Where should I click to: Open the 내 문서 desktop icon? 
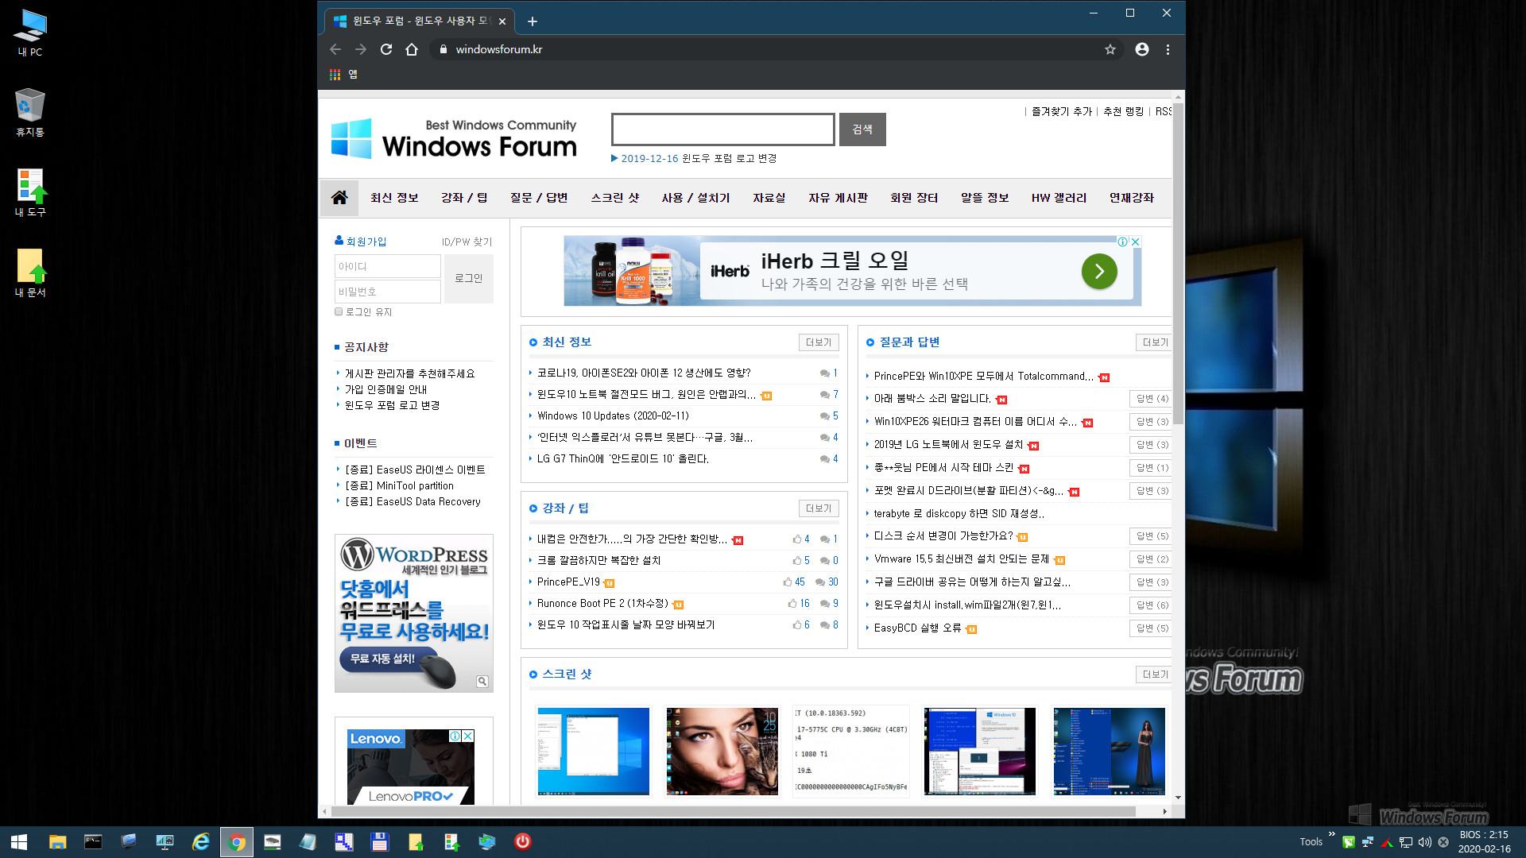30,273
